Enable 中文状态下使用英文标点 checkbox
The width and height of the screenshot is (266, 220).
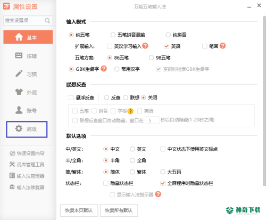pyautogui.click(x=163, y=149)
